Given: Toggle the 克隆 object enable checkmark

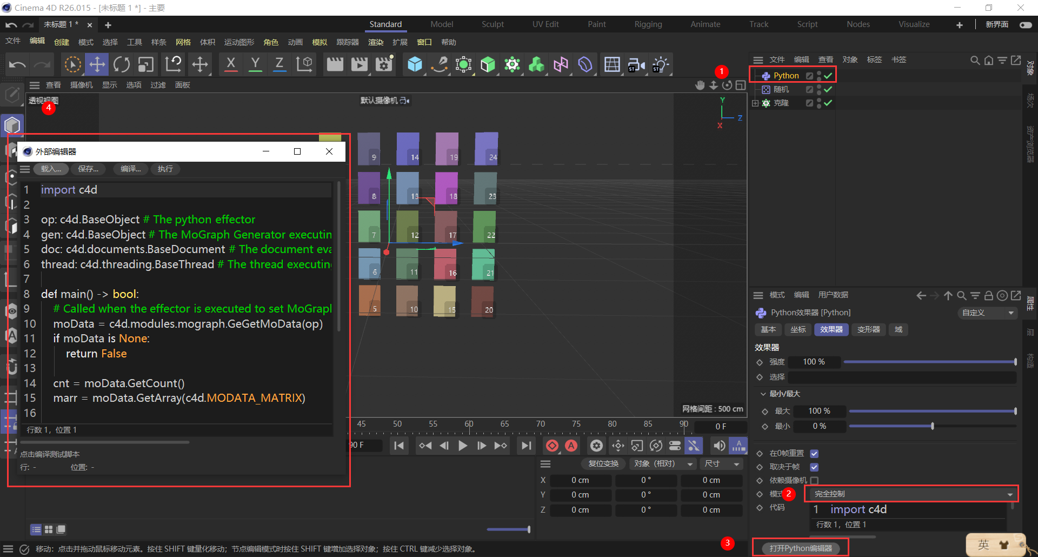Looking at the screenshot, I should pyautogui.click(x=828, y=103).
